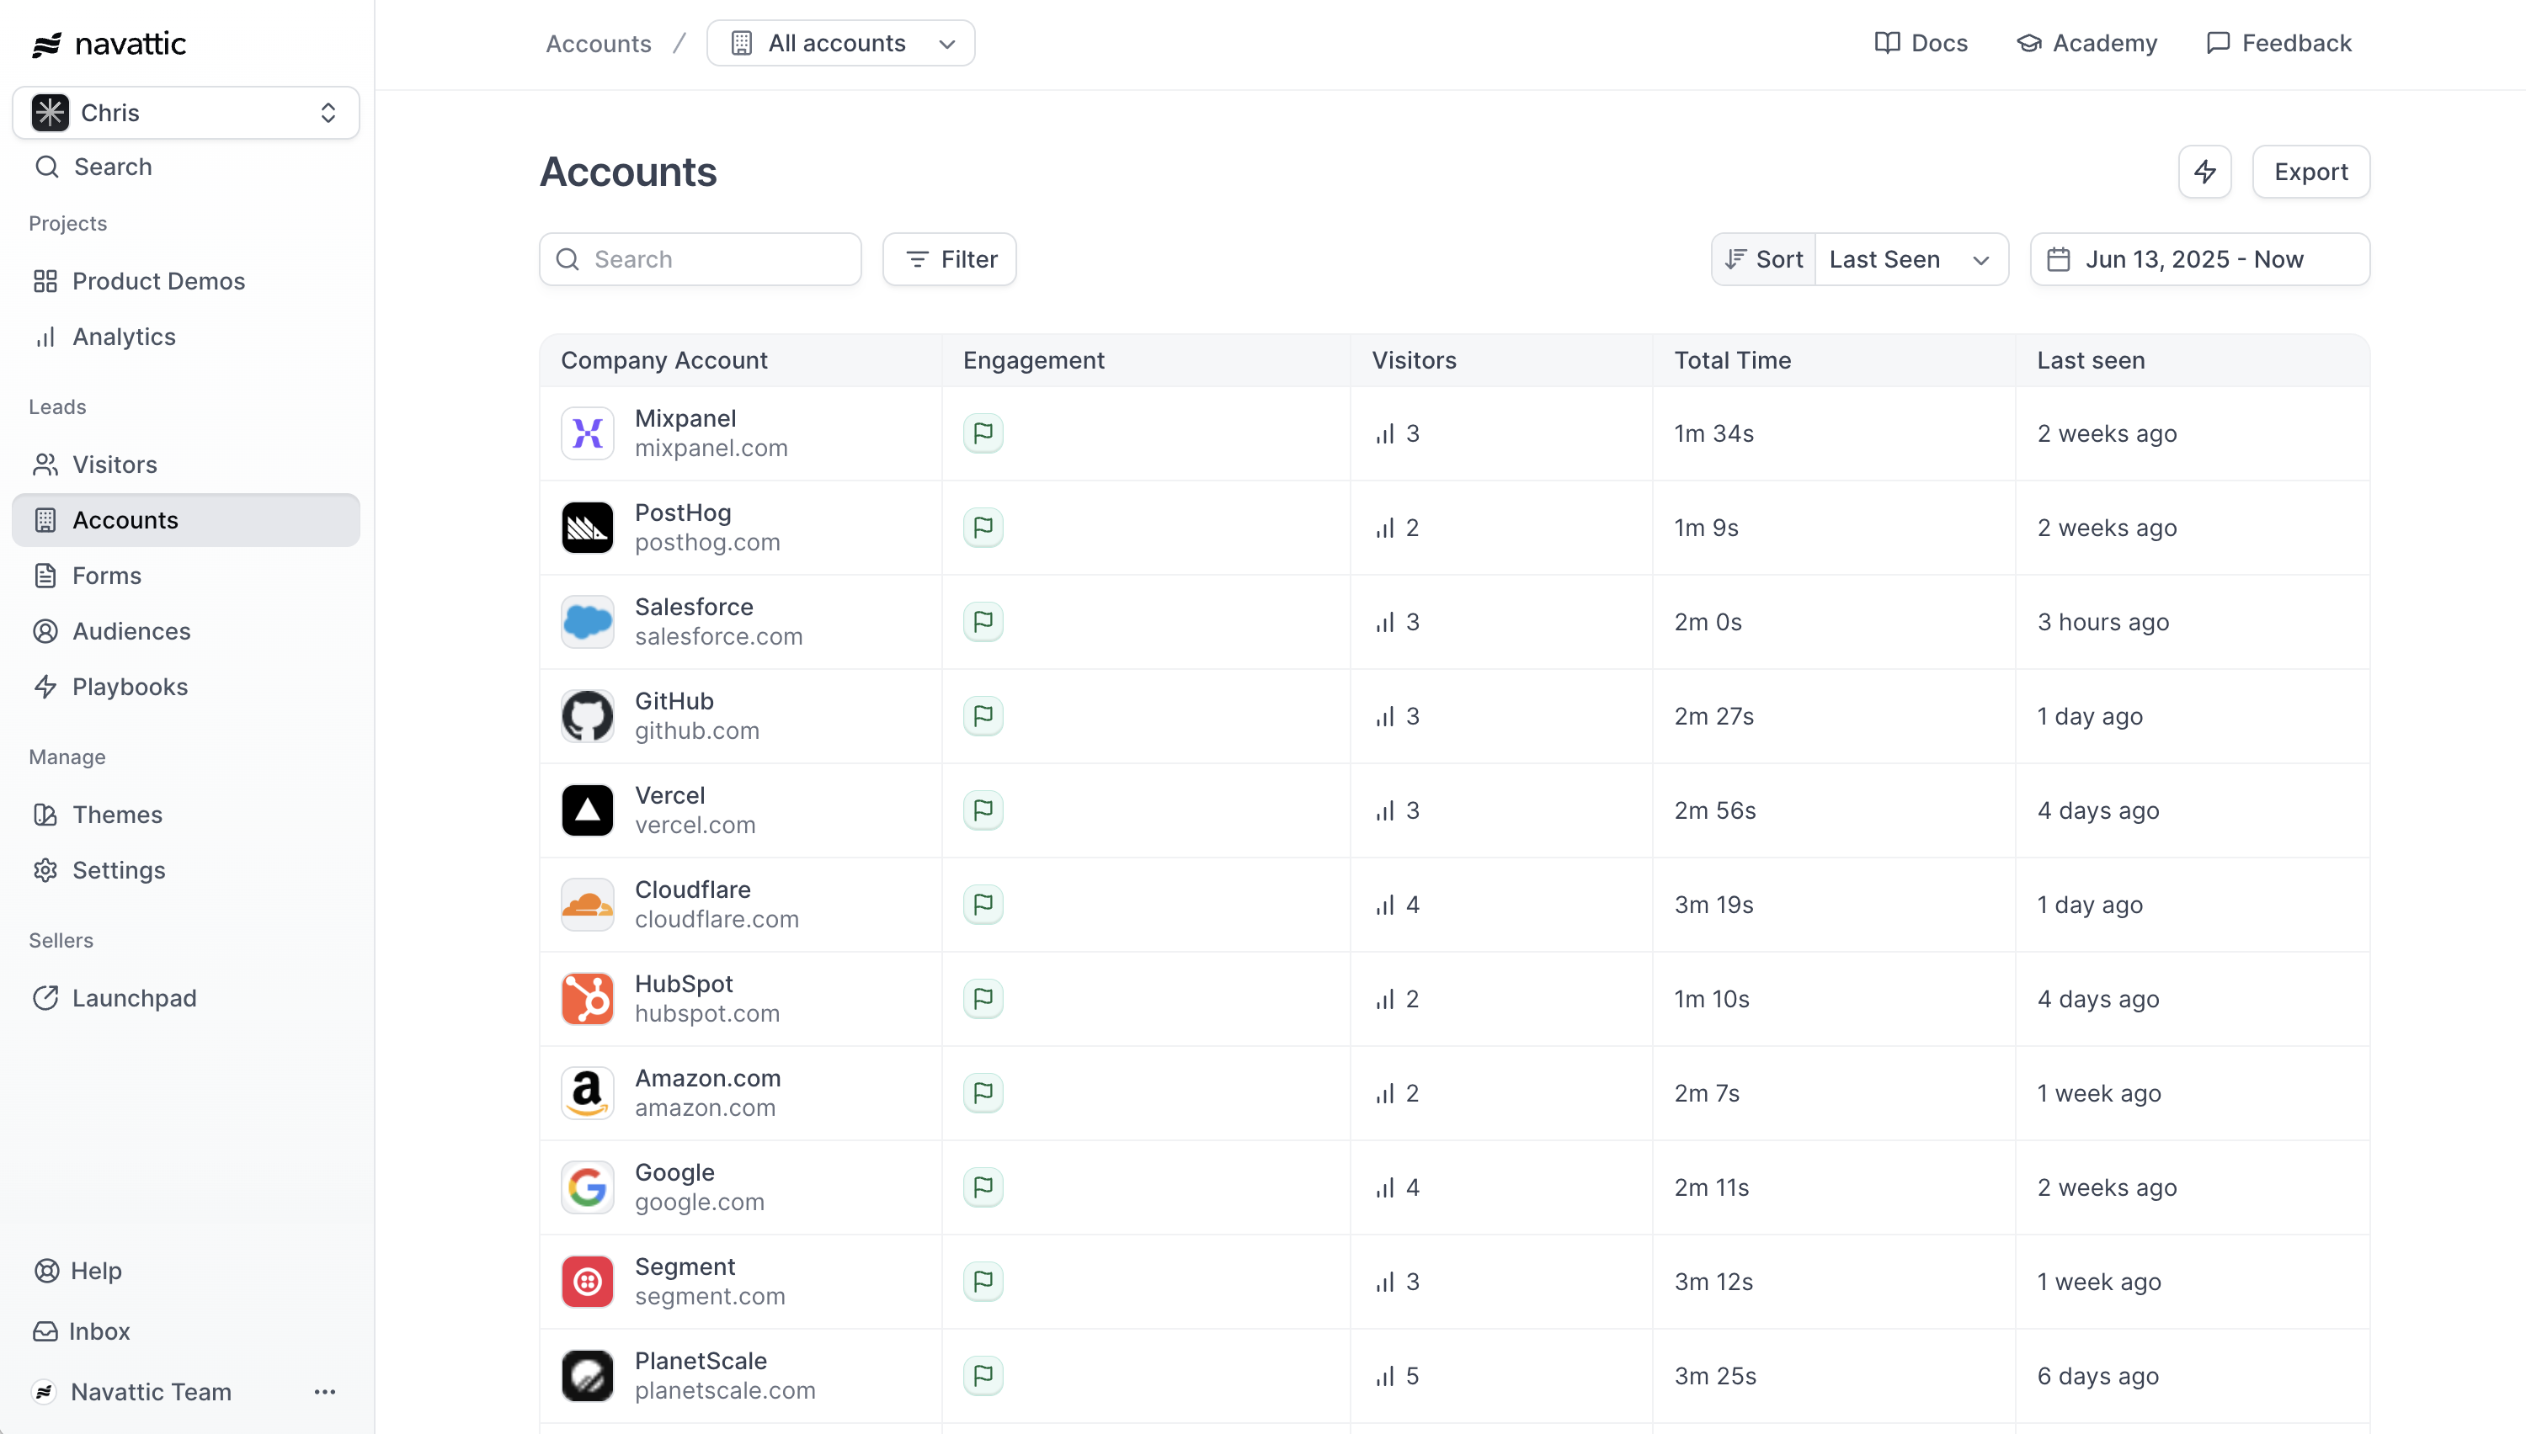Screen dimensions: 2526x1434
Task: Click the Cloudflare engagement flag icon
Action: (x=983, y=906)
